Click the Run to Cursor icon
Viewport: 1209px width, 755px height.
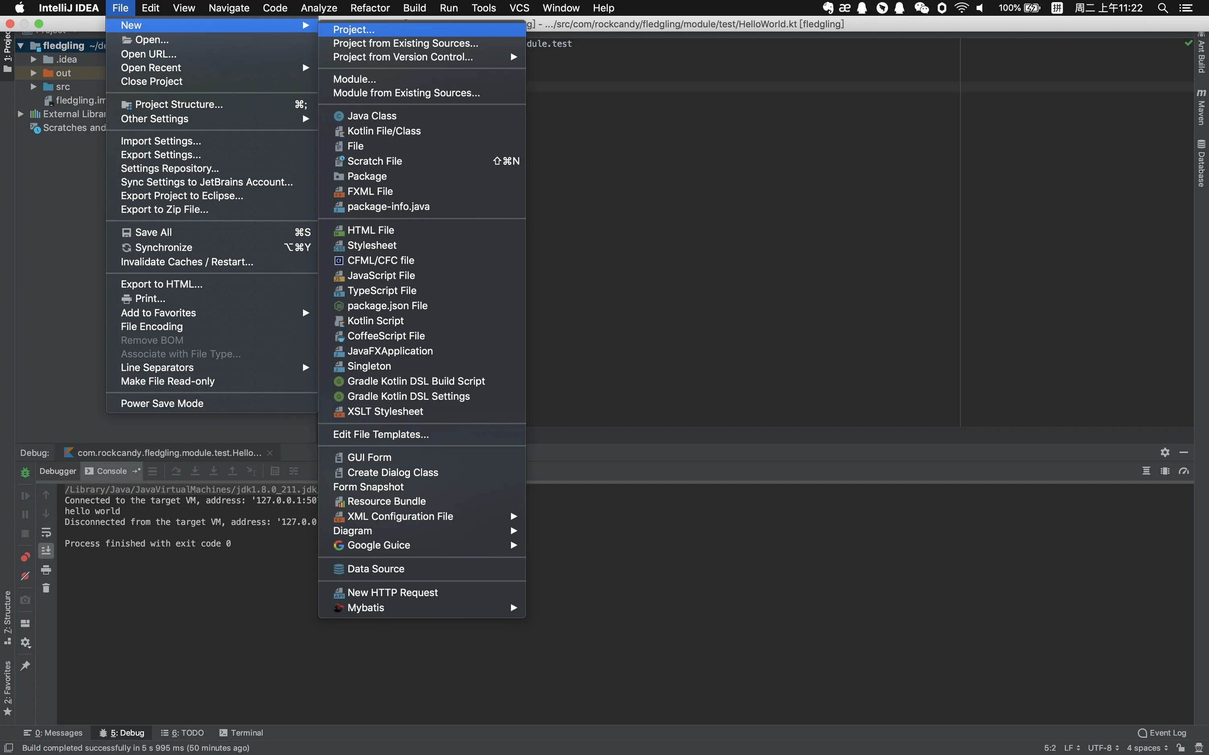click(251, 471)
